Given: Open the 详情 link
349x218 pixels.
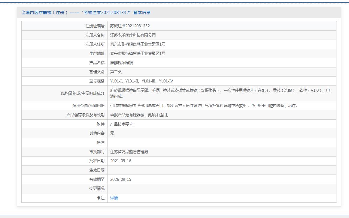Looking at the screenshot, I should (114, 198).
